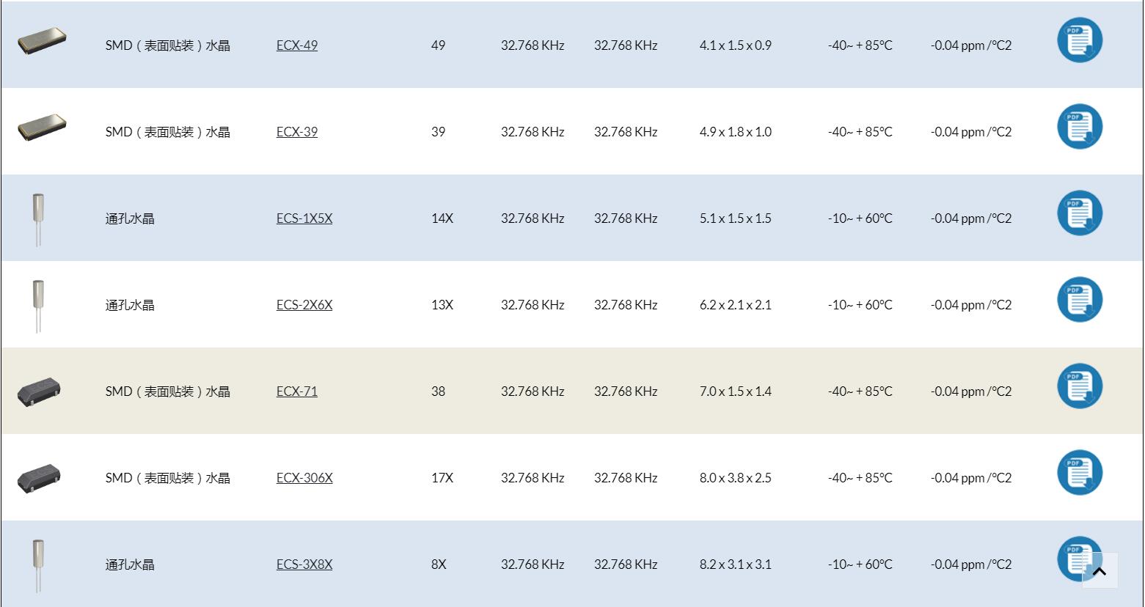Open the ECX-49 product link
Screen dimensions: 1145x607
(x=297, y=45)
